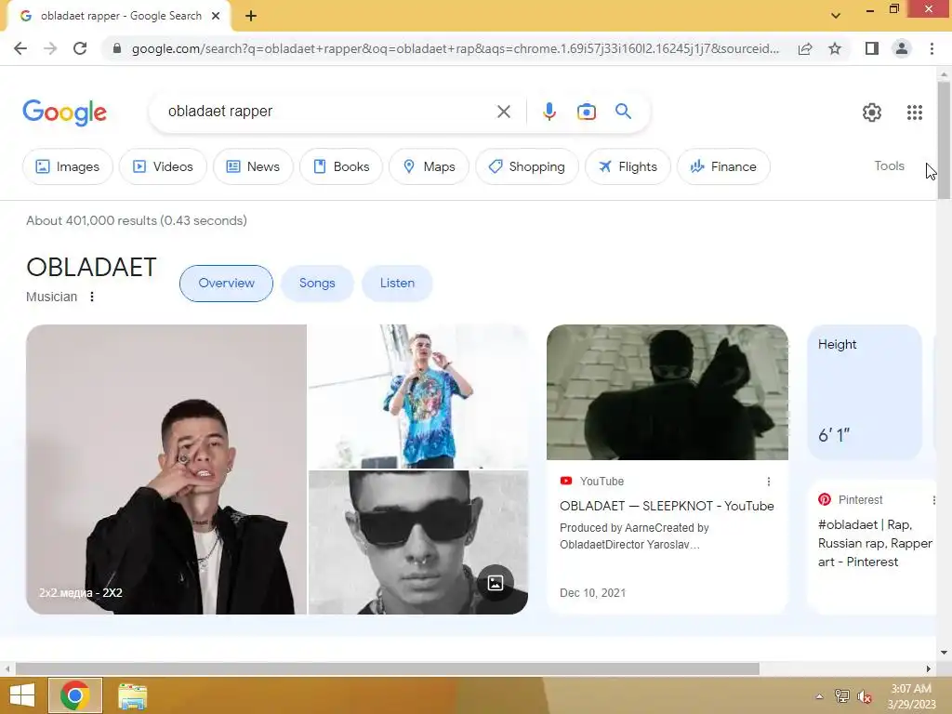
Task: Open more images gallery icon
Action: [496, 584]
